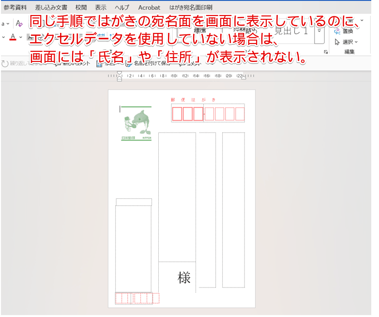Click the 郵便はがき heading text
Screen dimensions: 379x317
coord(193,100)
